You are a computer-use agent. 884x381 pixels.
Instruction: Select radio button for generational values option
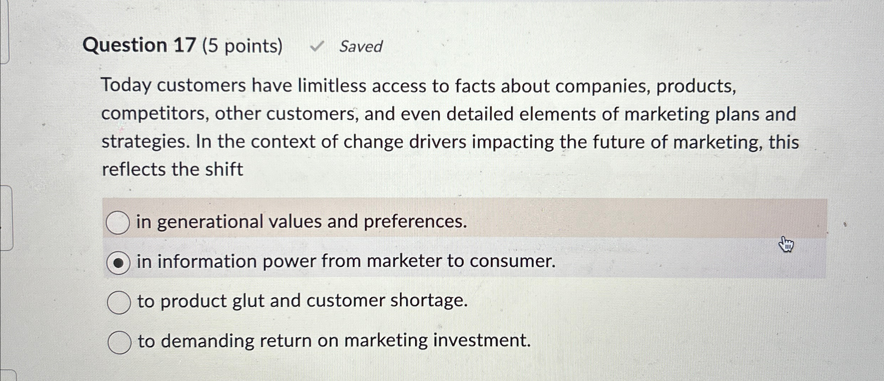(x=118, y=222)
